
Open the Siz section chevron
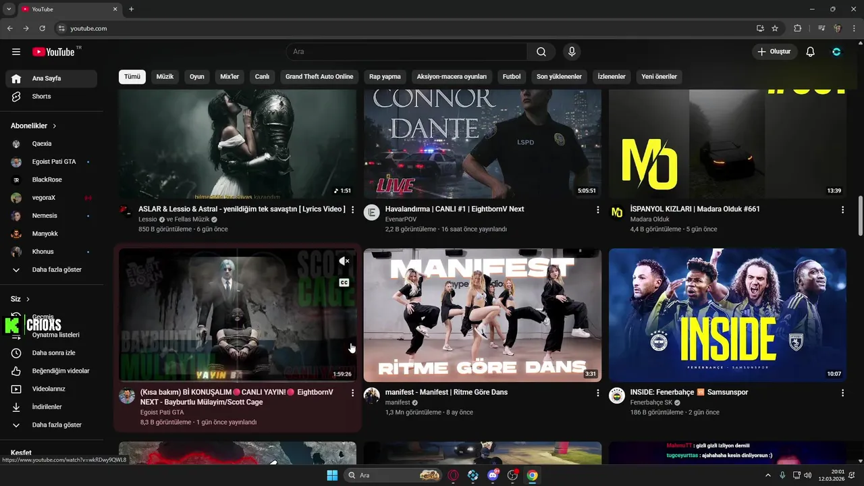point(28,299)
